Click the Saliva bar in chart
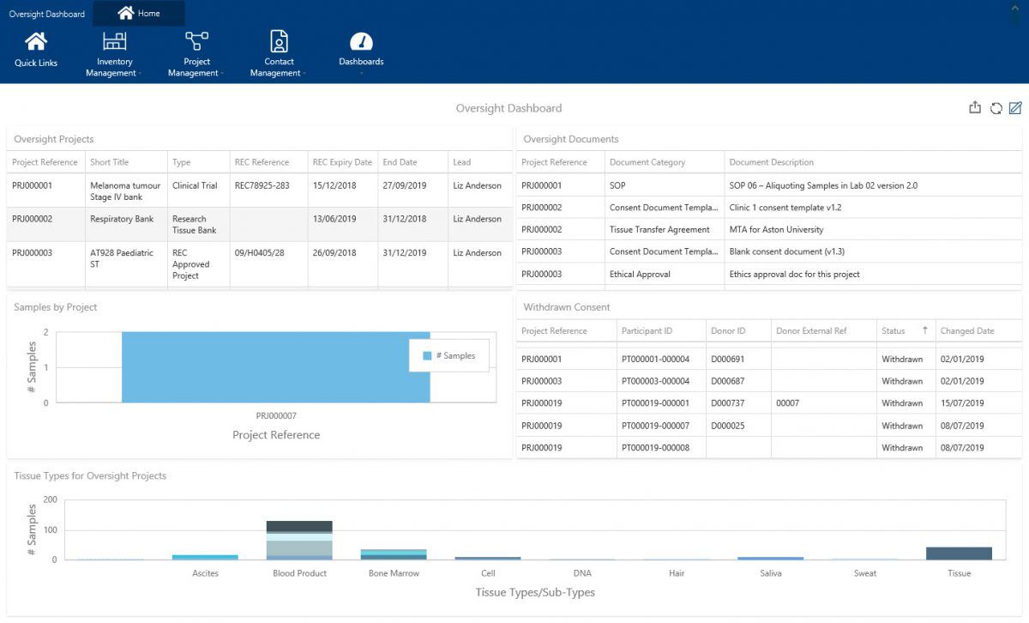Image resolution: width=1029 pixels, height=623 pixels. pyautogui.click(x=770, y=559)
